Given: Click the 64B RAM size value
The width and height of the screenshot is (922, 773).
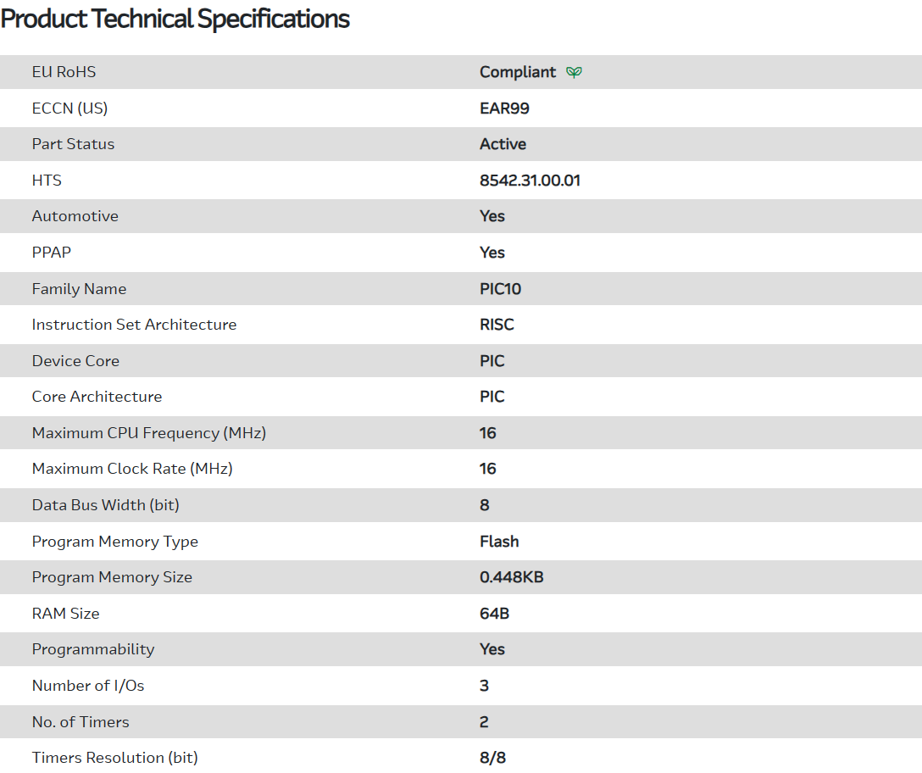Looking at the screenshot, I should pos(494,614).
